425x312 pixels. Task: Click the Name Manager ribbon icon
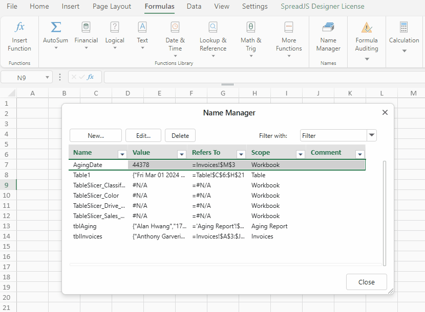click(328, 27)
